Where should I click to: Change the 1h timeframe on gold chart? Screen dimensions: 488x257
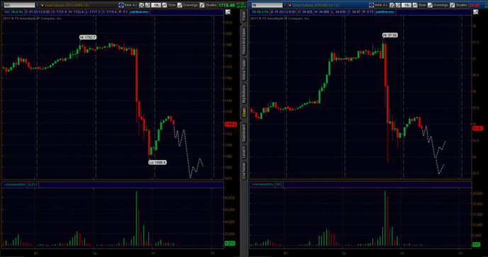[155, 5]
